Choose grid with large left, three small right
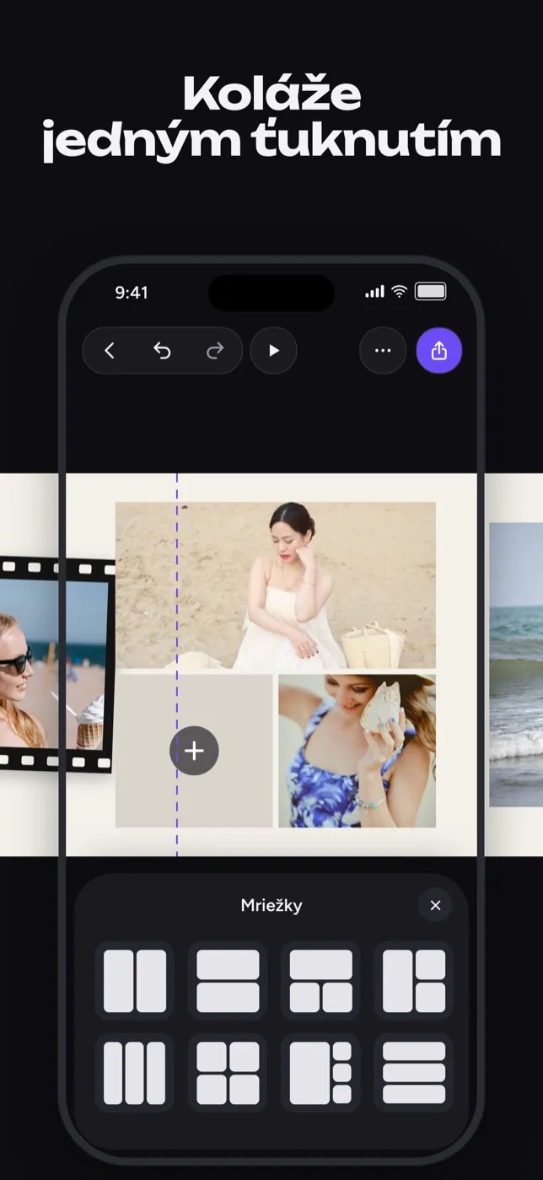The width and height of the screenshot is (543, 1180). [321, 1073]
